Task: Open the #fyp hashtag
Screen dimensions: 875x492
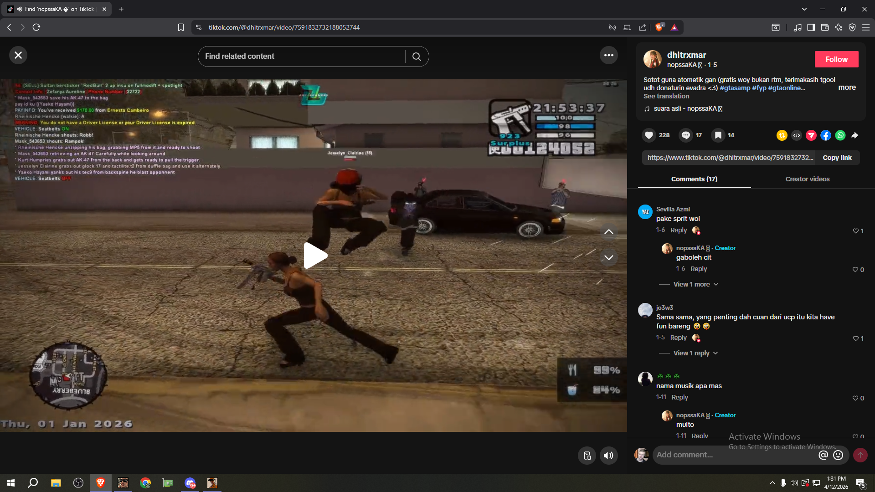Action: pyautogui.click(x=759, y=88)
